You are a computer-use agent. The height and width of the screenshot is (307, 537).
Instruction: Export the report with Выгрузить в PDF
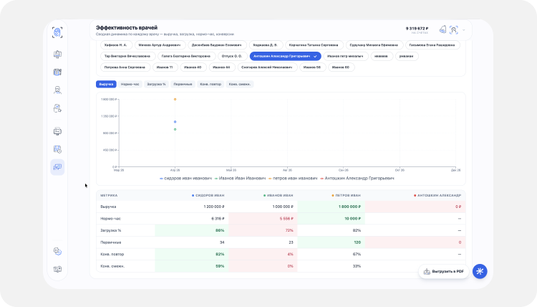(x=444, y=271)
